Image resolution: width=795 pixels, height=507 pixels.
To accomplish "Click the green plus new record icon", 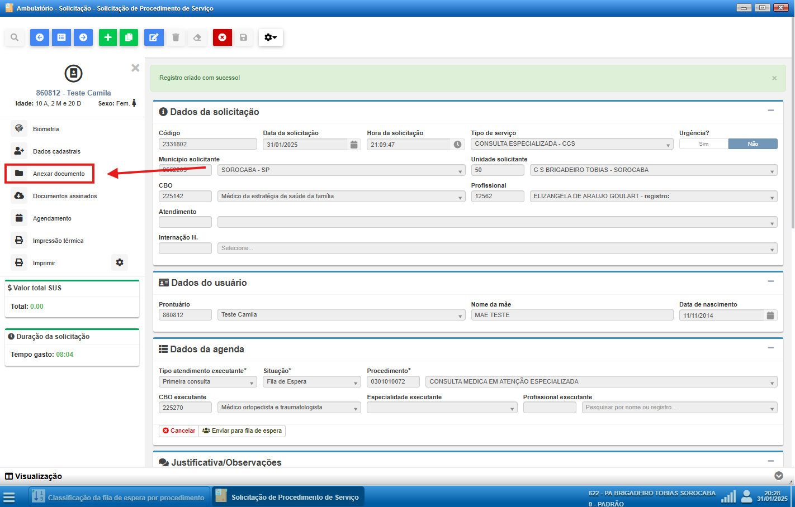I will coord(108,37).
